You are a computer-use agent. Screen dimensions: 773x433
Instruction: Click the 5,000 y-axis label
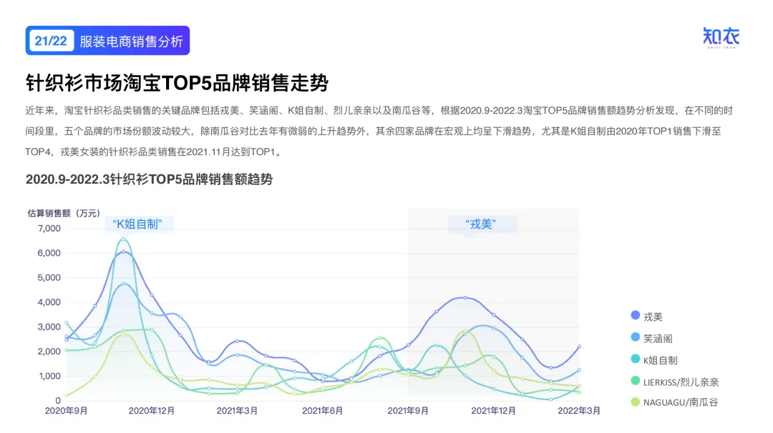(x=49, y=277)
